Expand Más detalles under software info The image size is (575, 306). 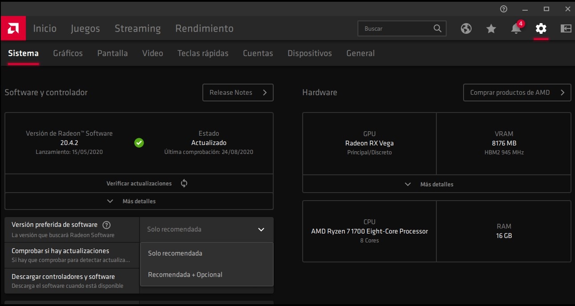tap(139, 201)
